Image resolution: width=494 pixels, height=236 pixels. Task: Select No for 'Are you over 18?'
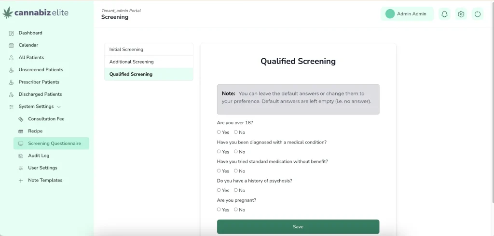[x=235, y=132]
